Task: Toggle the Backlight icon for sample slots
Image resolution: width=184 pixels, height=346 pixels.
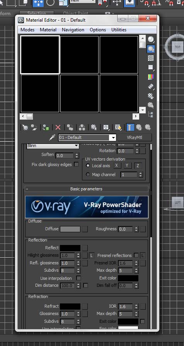Action: coord(151,49)
